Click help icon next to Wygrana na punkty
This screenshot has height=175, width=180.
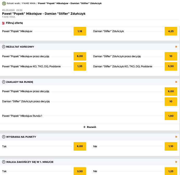[4, 137]
